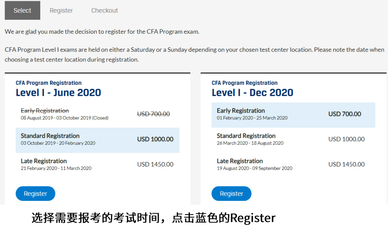Choose Dec 2020 Standard Registration label

(246, 136)
